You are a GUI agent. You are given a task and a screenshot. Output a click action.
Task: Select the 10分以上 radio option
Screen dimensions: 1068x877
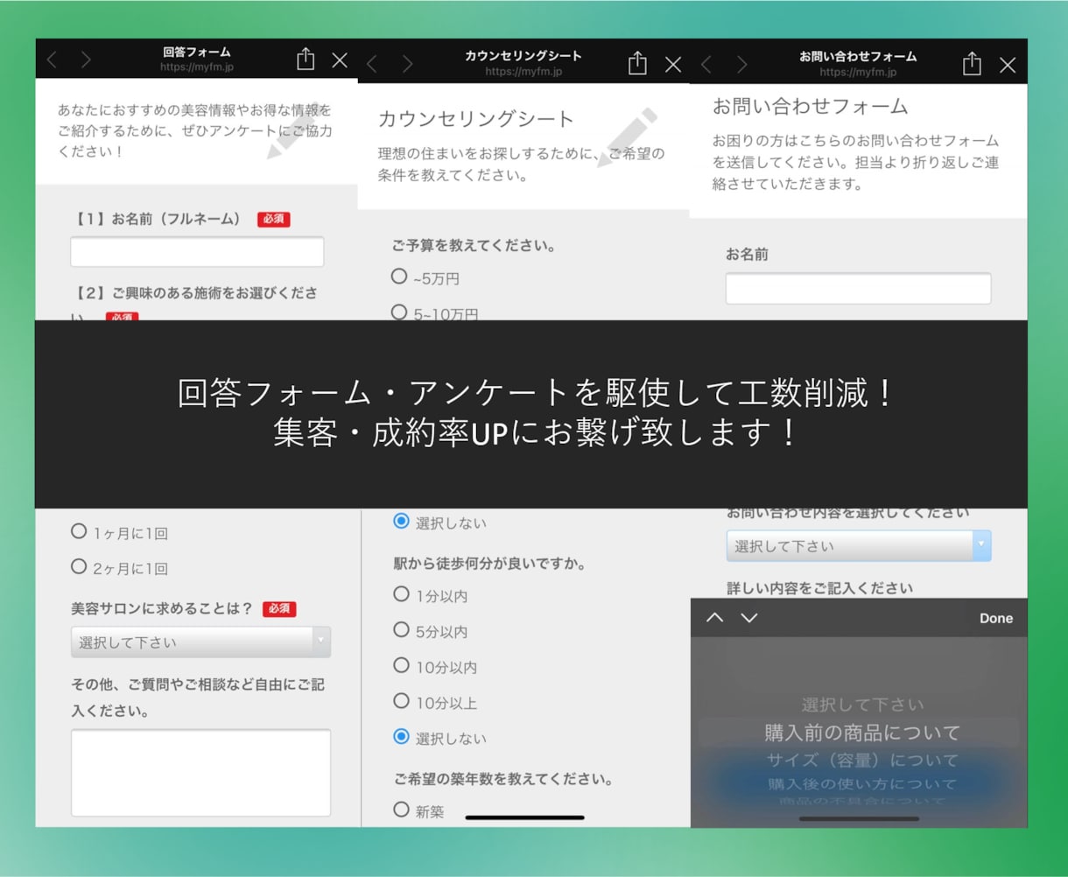[x=401, y=701]
